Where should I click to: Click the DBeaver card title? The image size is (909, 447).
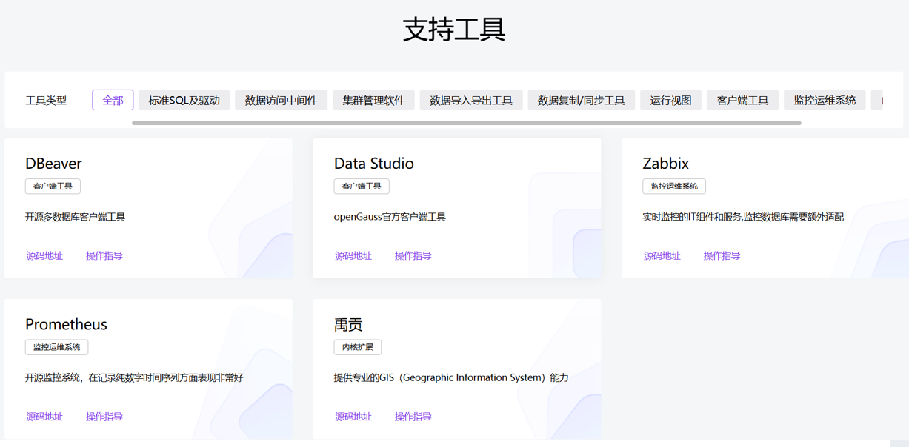53,164
